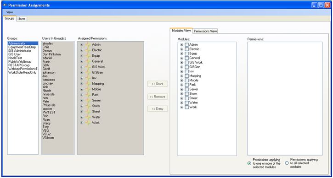
Task: Select the Equip permission folder icon
Action: (x=88, y=56)
